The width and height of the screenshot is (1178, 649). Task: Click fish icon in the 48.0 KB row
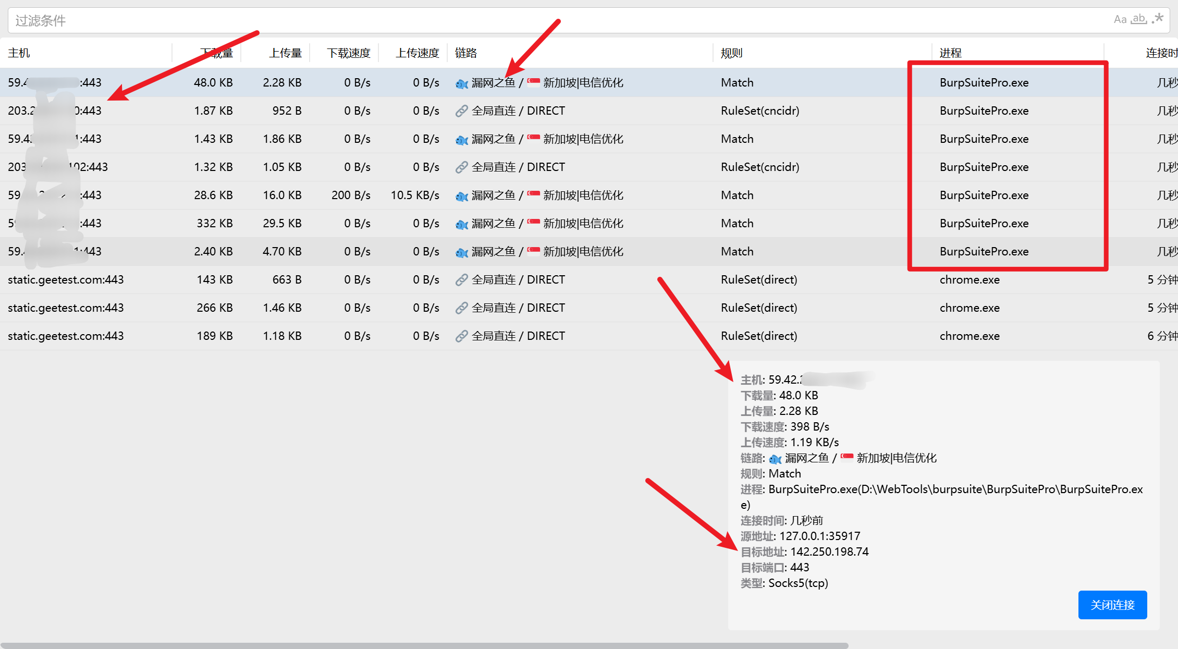pyautogui.click(x=462, y=83)
